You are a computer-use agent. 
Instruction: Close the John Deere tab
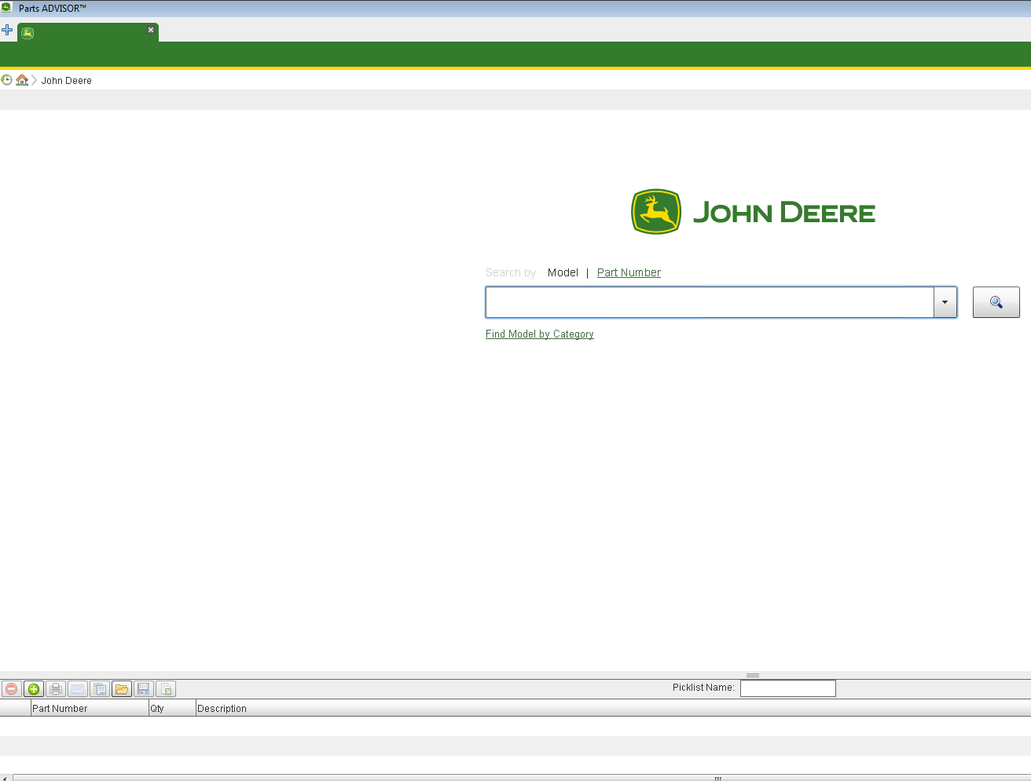[x=150, y=29]
